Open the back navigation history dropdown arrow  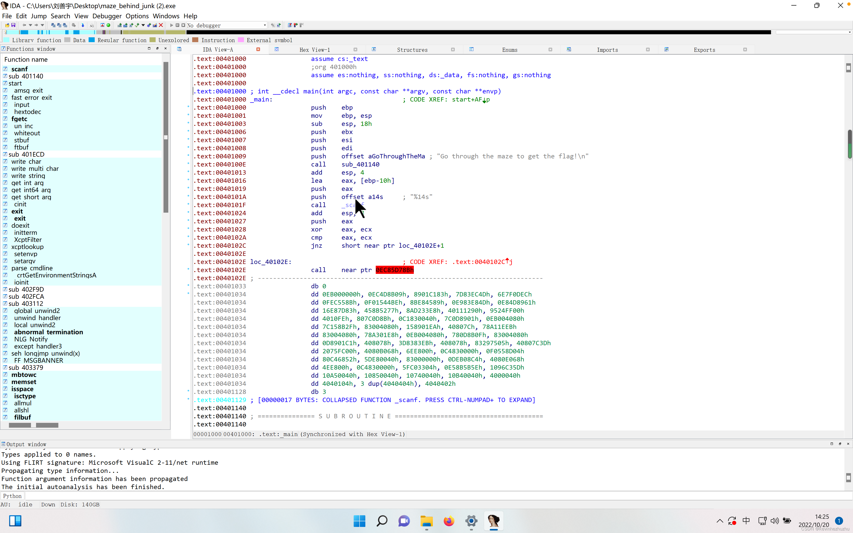[x=30, y=25]
